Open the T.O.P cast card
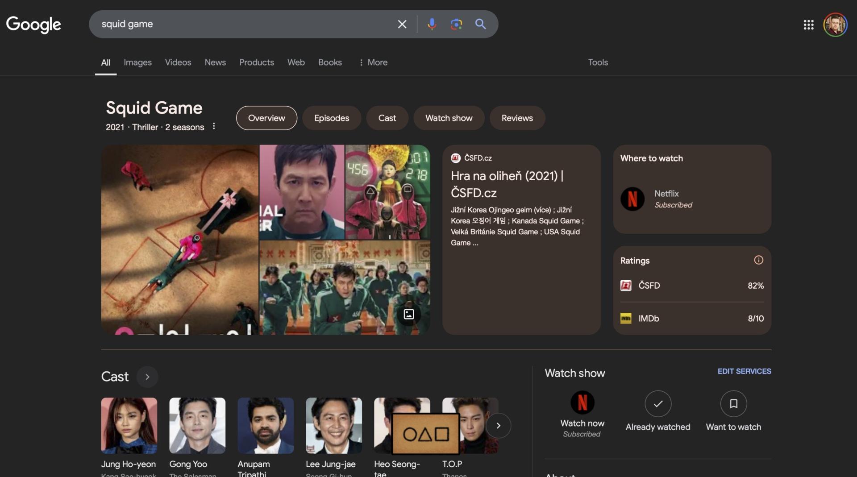 (470, 437)
